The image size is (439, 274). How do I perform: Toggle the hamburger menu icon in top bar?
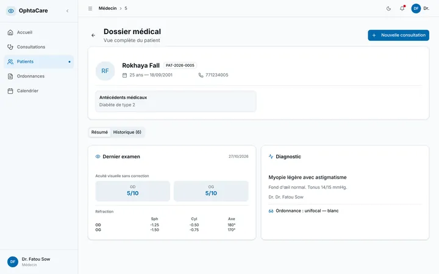90,9
